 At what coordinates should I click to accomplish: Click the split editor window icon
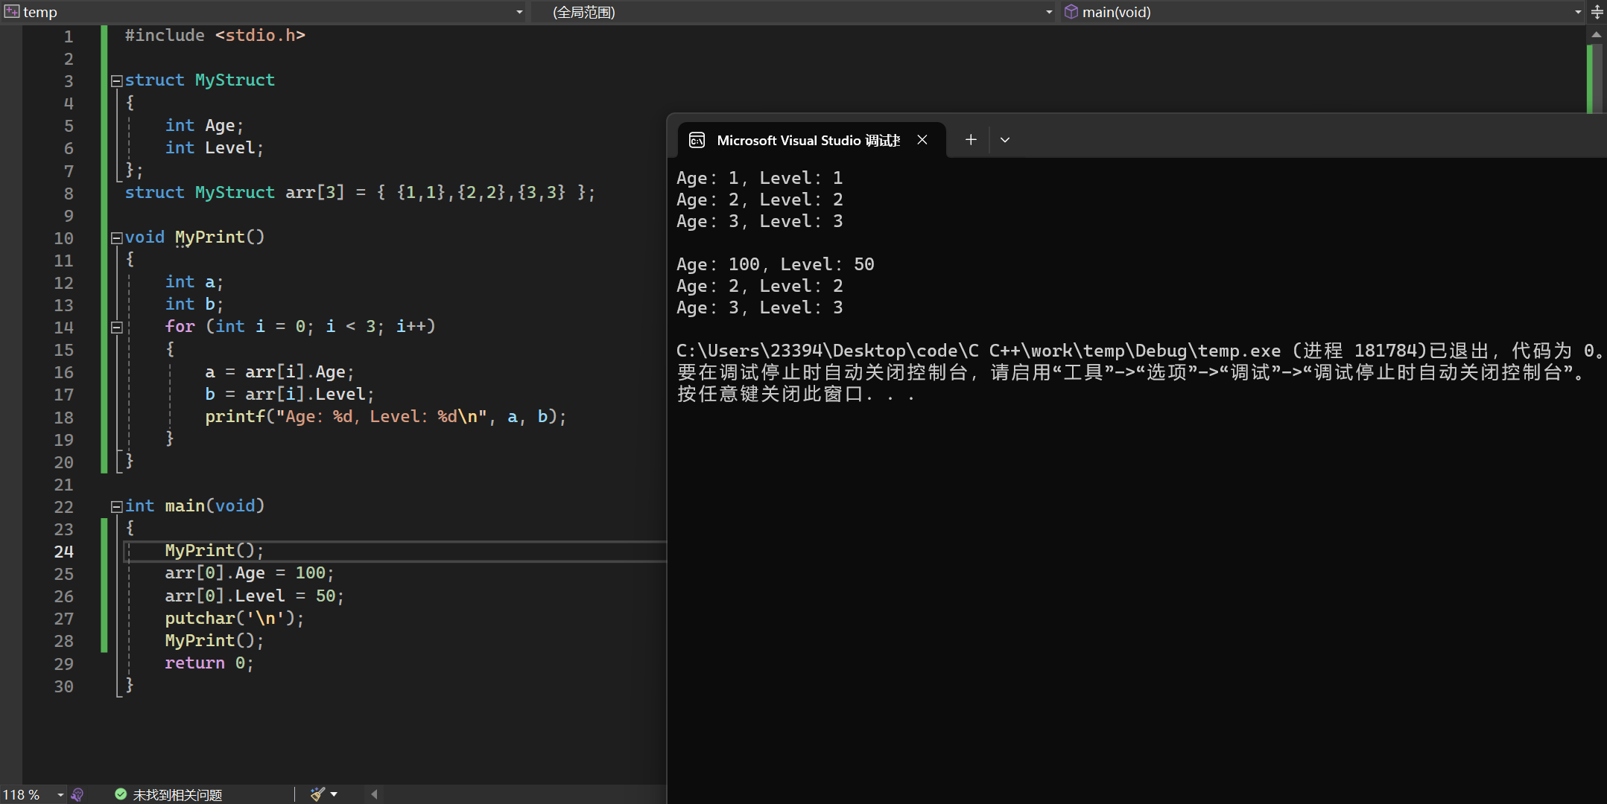(1597, 12)
